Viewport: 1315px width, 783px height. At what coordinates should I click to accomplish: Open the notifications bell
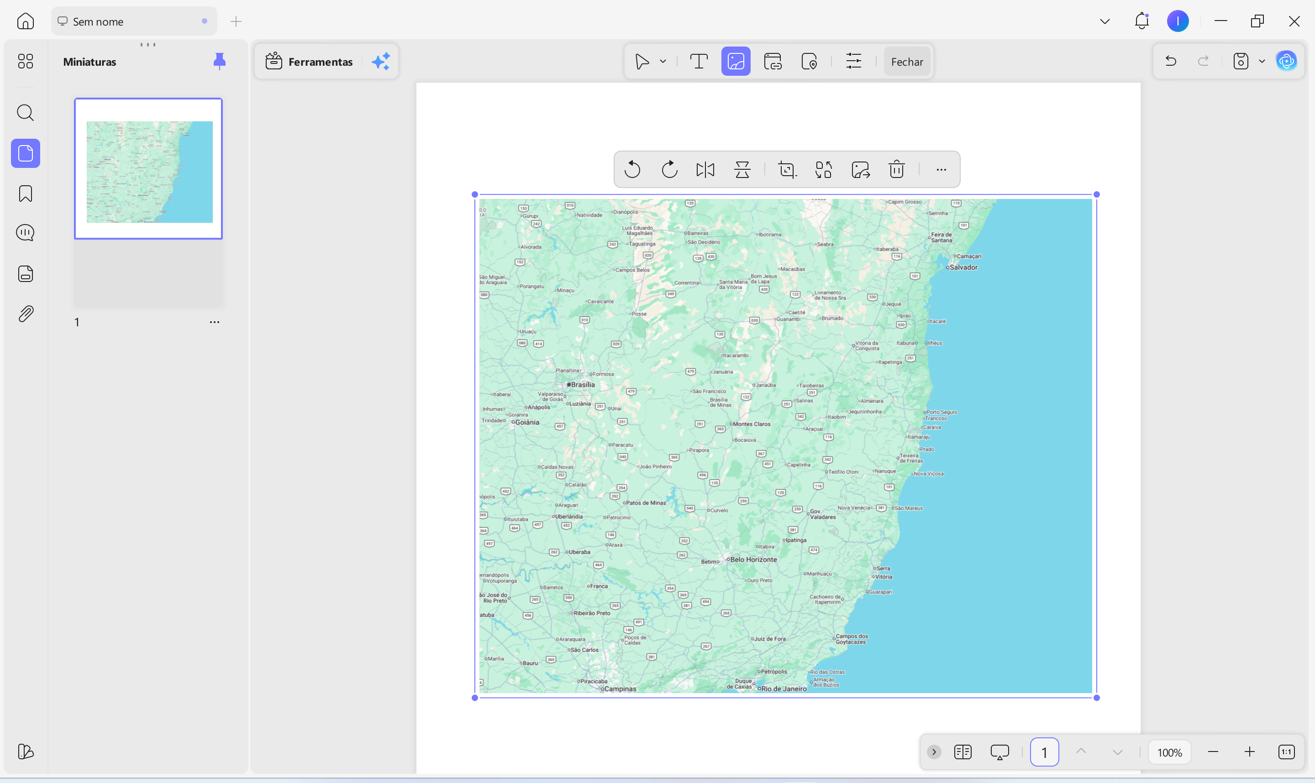pos(1141,21)
